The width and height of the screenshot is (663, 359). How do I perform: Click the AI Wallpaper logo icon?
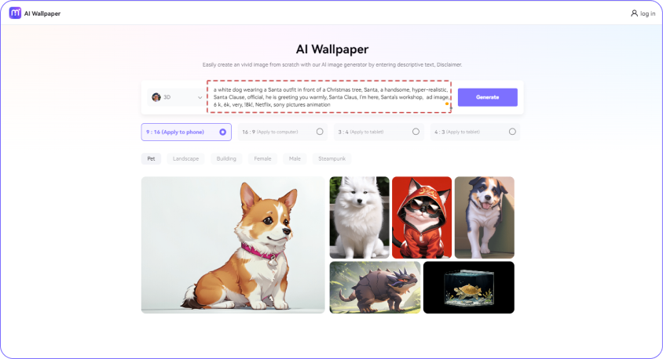[x=15, y=13]
